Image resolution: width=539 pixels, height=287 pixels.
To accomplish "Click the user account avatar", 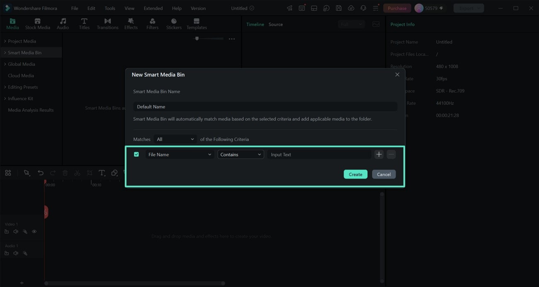I will 419,8.
